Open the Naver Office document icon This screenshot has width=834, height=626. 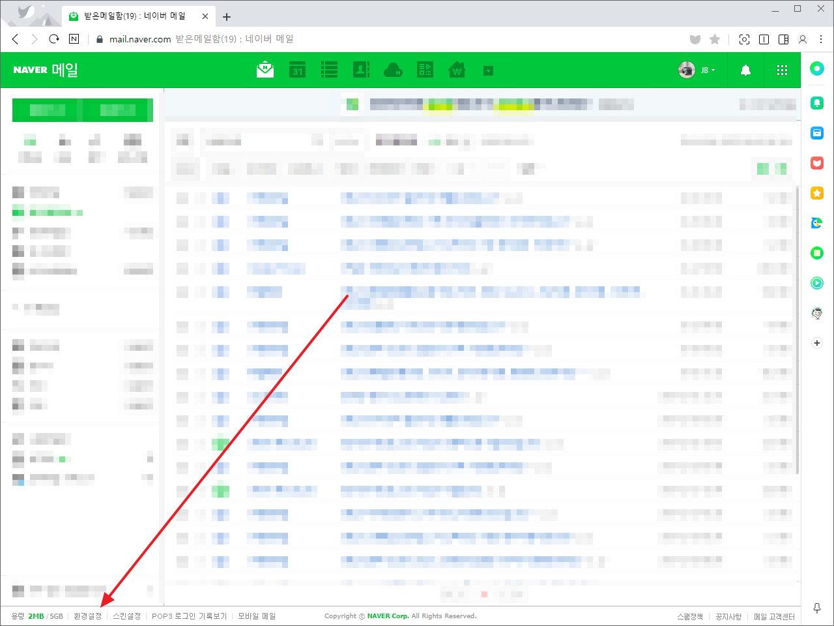425,70
